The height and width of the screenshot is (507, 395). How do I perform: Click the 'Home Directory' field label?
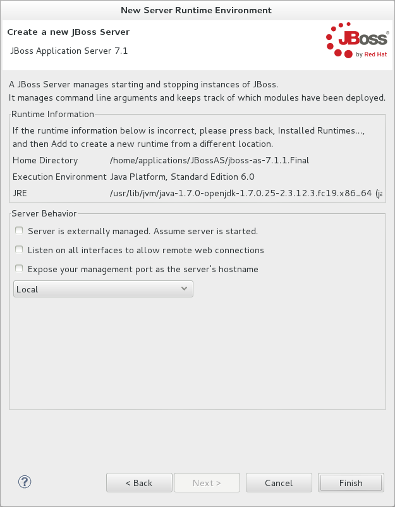coord(46,160)
